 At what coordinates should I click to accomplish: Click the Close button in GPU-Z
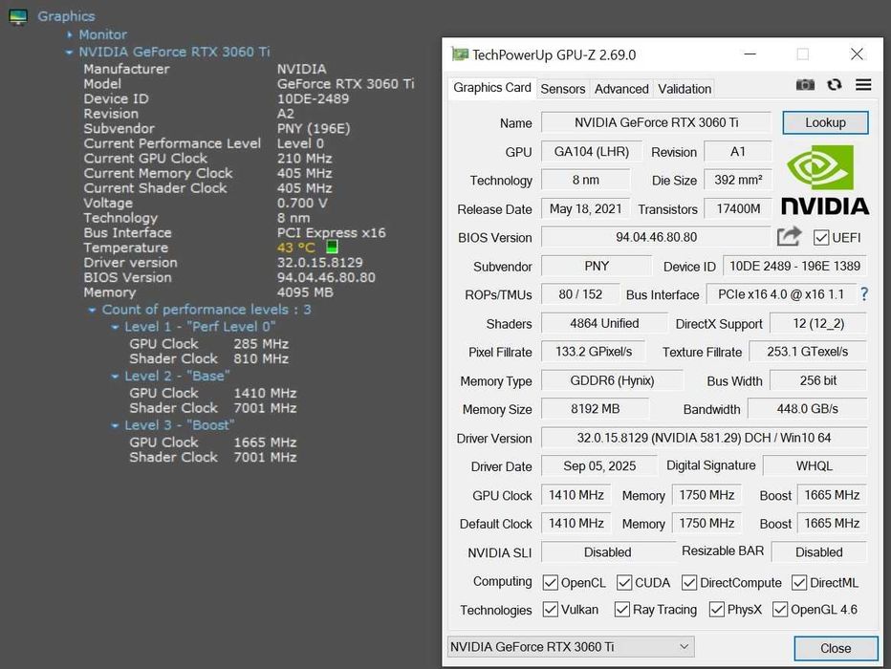tap(836, 648)
